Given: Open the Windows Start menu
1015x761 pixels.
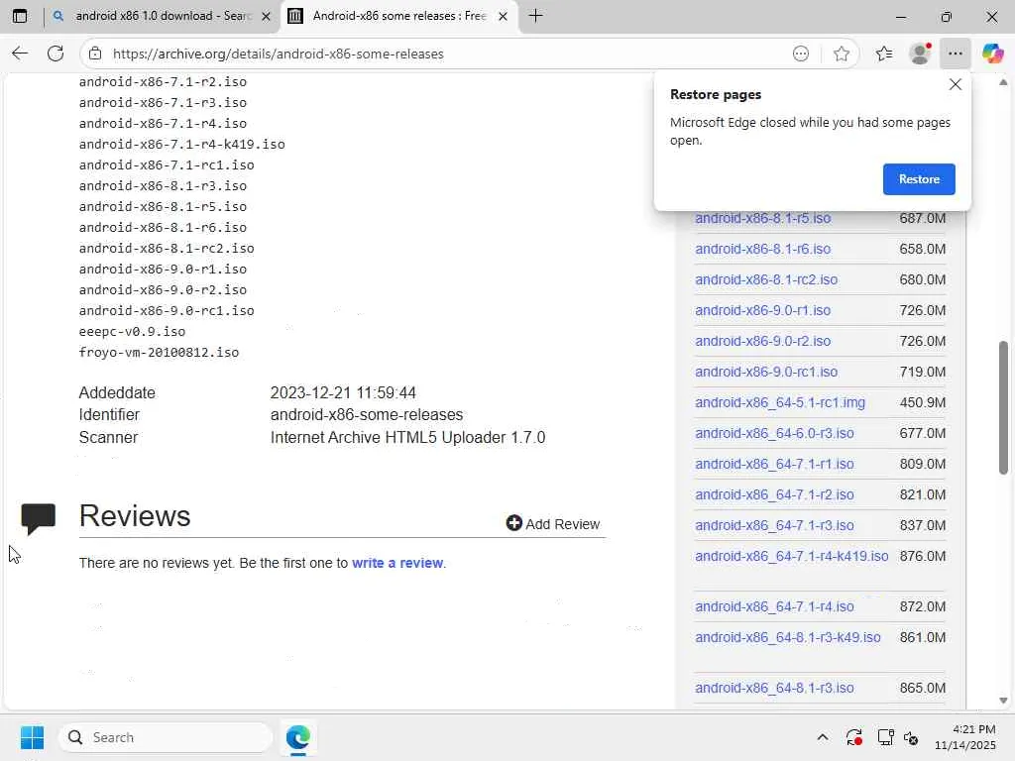Looking at the screenshot, I should (32, 737).
